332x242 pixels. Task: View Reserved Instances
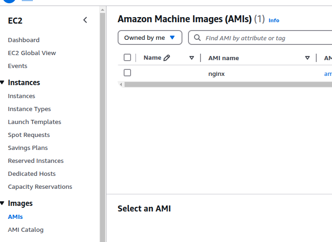point(36,161)
